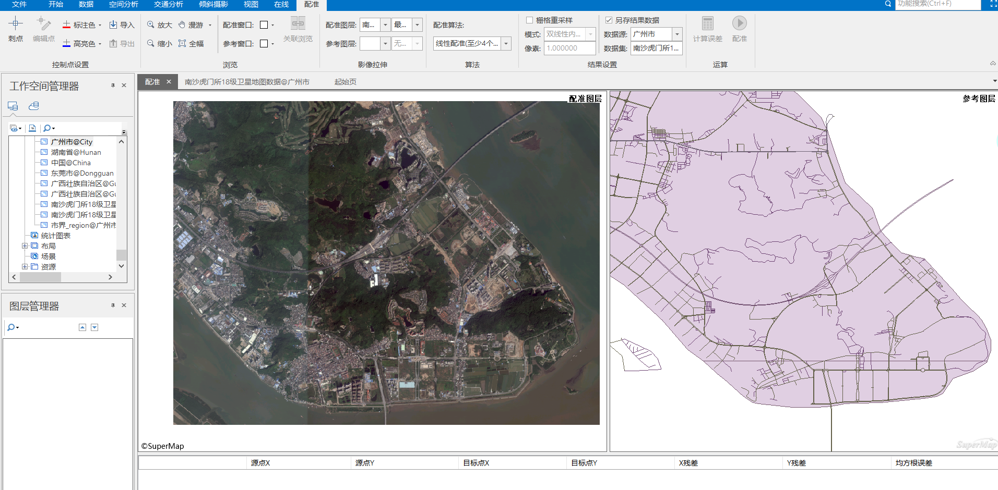Click the 导入 import button
This screenshot has width=998, height=490.
tap(121, 24)
